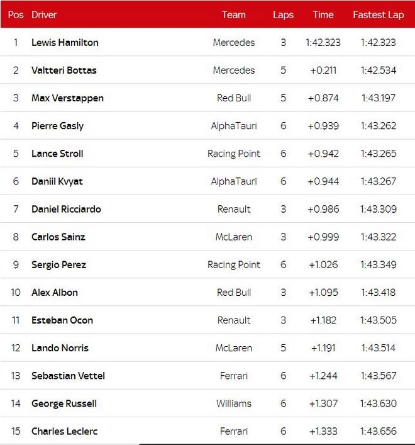Click Alex Albon driver name
415x445 pixels.
(x=55, y=293)
